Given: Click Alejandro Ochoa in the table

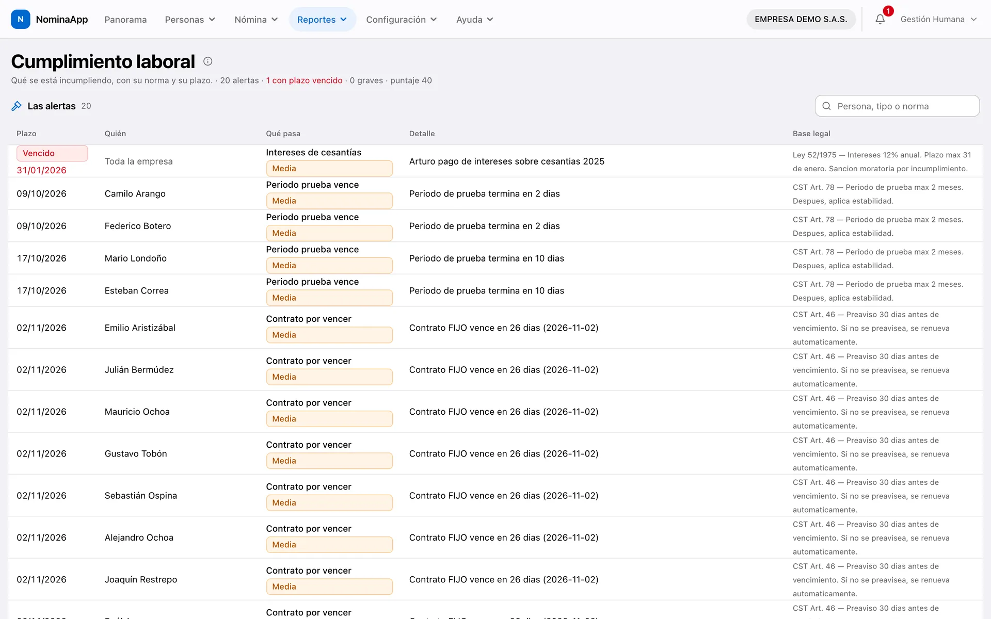Looking at the screenshot, I should (x=139, y=537).
